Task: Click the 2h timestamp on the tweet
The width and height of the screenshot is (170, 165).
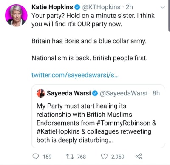Action: pos(129,7)
